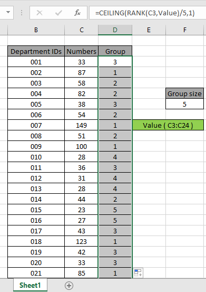Select Department ID 009 cell
The width and height of the screenshot is (206, 292).
click(x=36, y=146)
